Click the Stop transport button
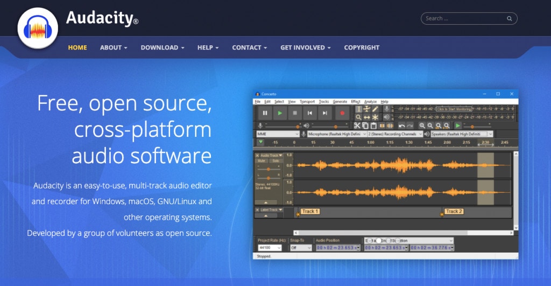The height and width of the screenshot is (286, 551). pyautogui.click(x=294, y=113)
